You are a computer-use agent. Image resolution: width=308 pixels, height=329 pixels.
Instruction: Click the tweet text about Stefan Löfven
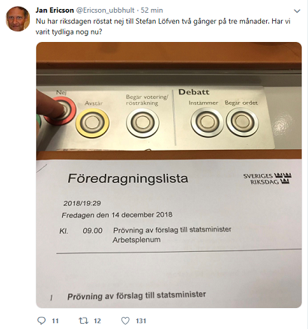[x=163, y=27]
